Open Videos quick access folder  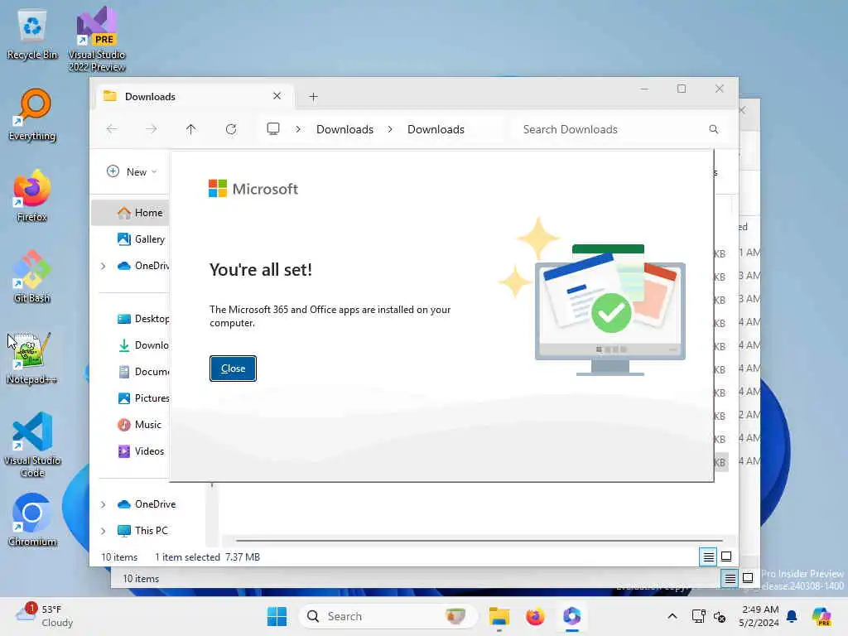(141, 451)
